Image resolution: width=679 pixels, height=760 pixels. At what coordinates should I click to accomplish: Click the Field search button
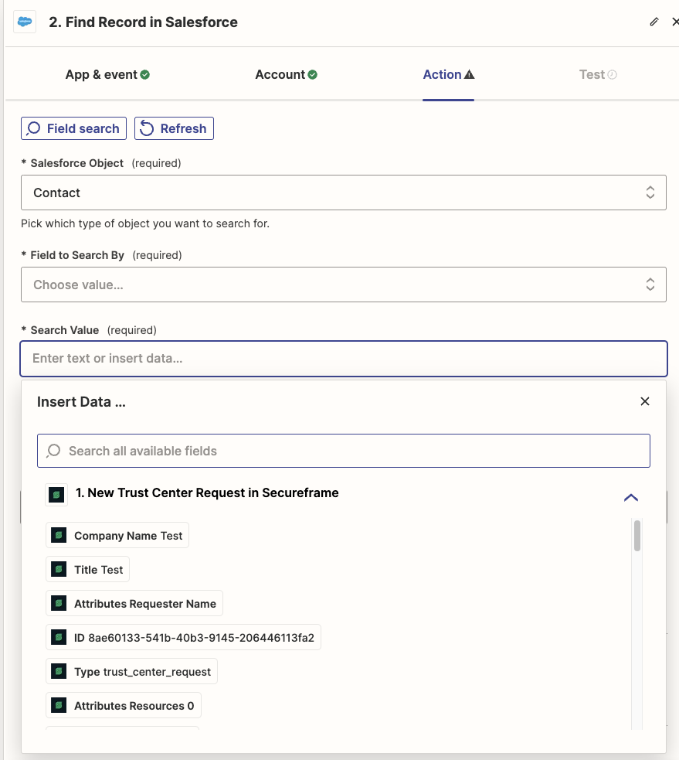click(73, 128)
